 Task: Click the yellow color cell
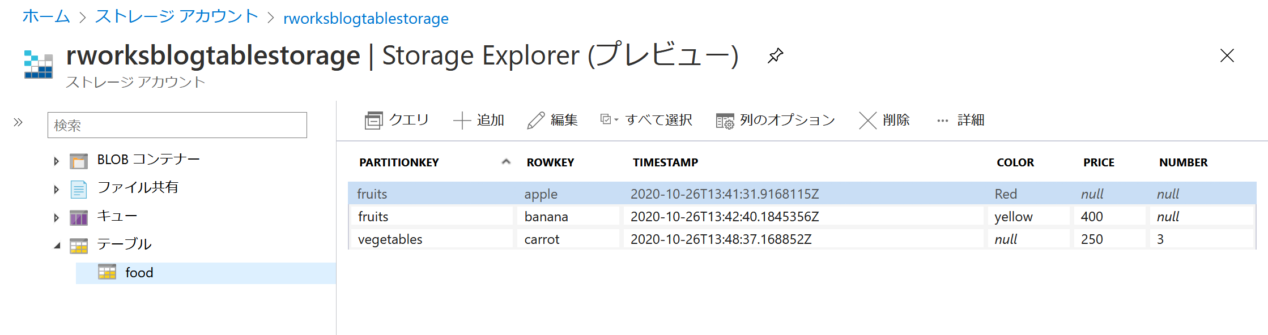click(1014, 217)
